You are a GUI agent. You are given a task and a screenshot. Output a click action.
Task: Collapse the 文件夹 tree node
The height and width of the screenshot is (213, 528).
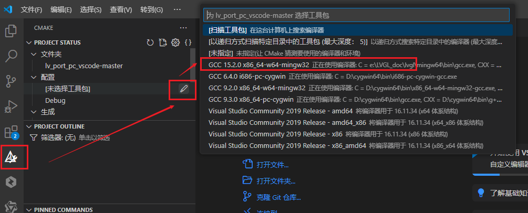click(x=33, y=54)
